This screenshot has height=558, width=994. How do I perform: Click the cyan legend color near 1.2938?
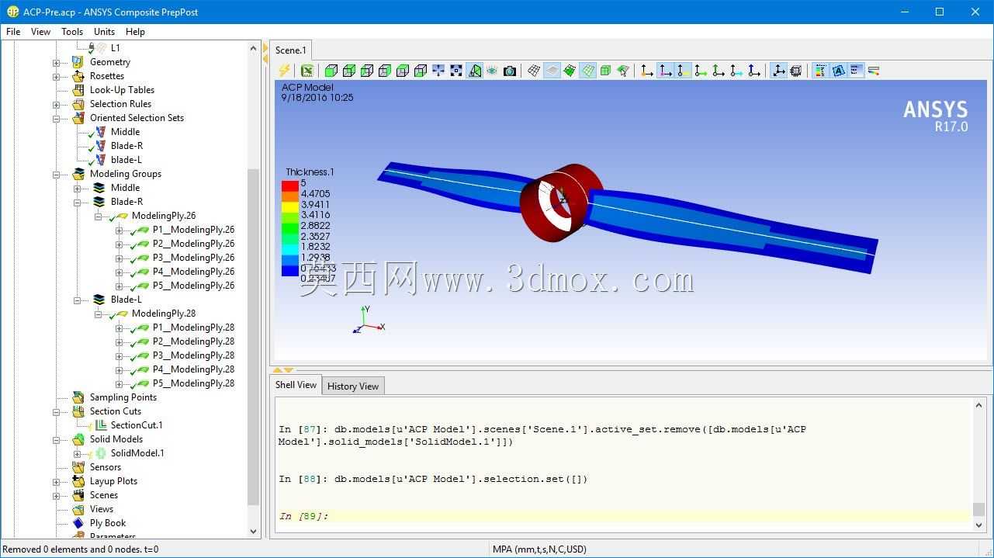[290, 250]
